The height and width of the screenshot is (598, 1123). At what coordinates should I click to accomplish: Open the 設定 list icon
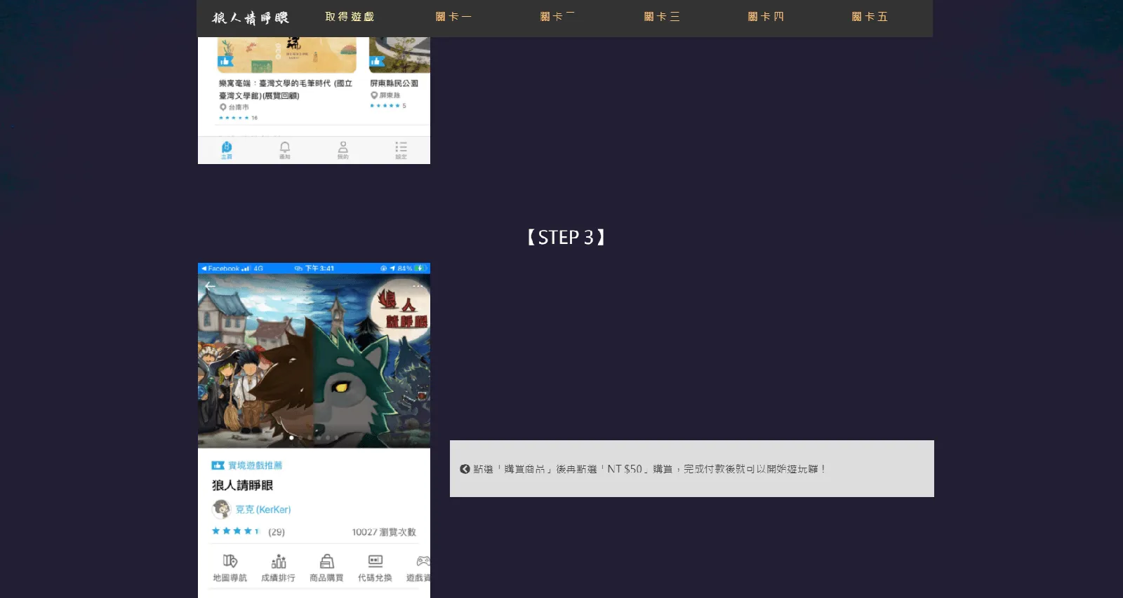[401, 149]
